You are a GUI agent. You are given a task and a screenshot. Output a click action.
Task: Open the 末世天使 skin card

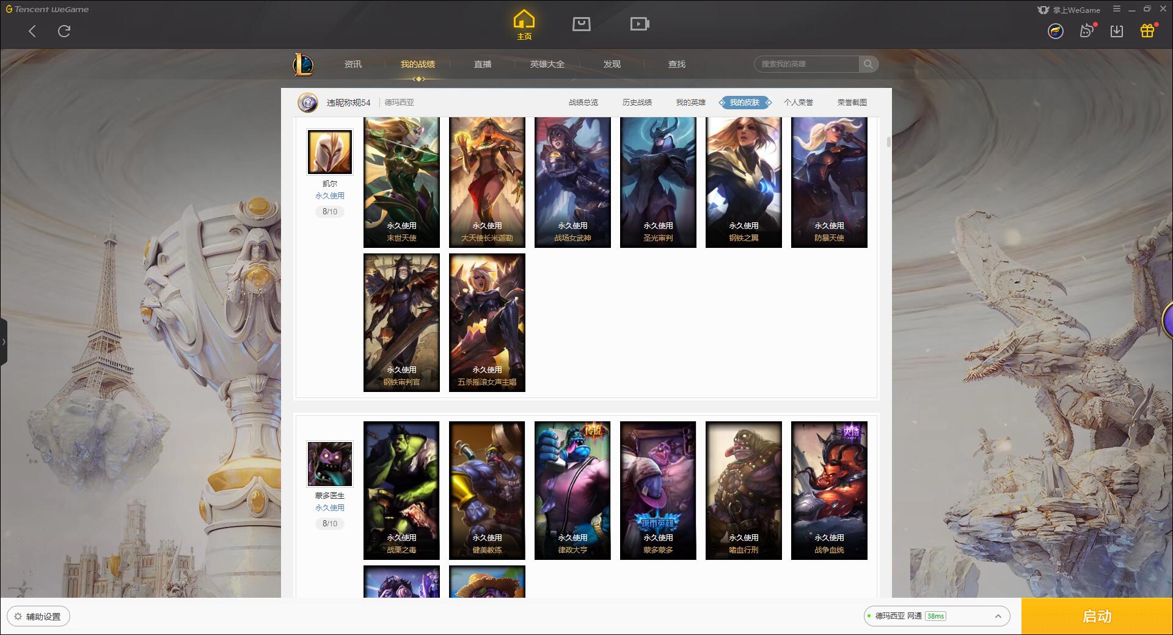pos(401,182)
